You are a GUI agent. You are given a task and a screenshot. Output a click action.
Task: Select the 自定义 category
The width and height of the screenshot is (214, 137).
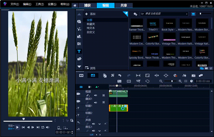point(91,32)
